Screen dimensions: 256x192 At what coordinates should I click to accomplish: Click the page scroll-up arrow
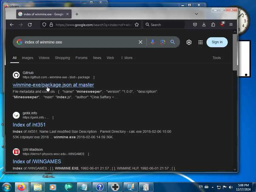(x=235, y=31)
